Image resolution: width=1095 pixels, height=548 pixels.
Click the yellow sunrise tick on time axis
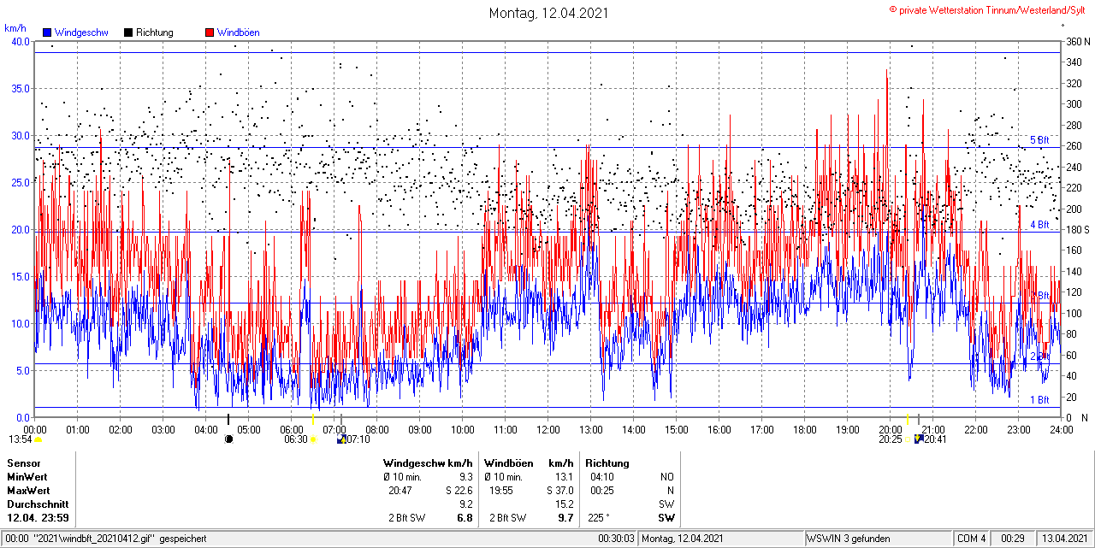pos(314,420)
